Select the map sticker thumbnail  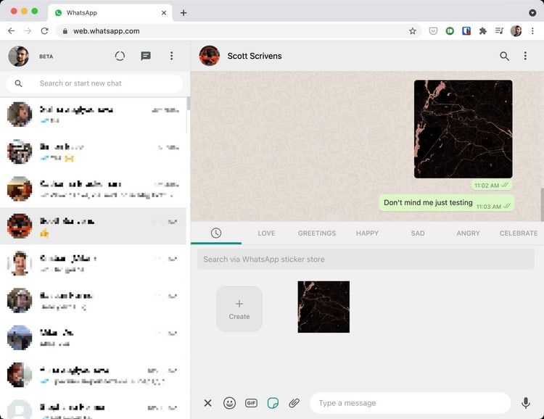pos(323,307)
